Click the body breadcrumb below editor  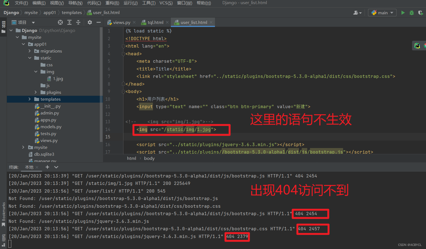click(x=149, y=158)
